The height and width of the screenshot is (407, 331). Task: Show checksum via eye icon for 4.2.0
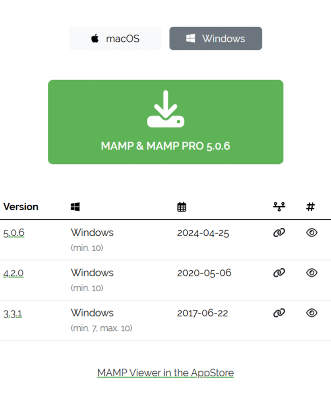[312, 273]
